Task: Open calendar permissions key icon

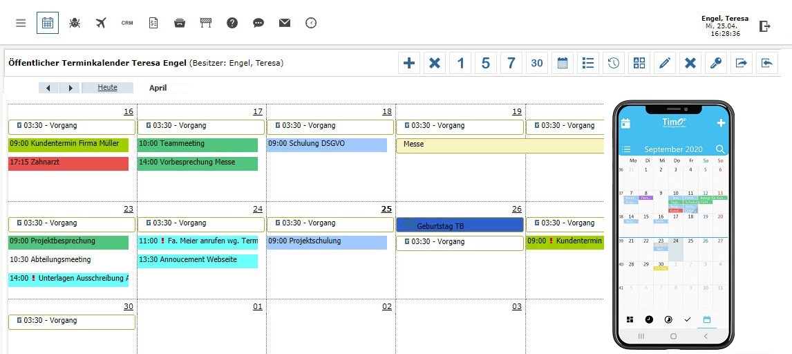Action: [x=716, y=63]
